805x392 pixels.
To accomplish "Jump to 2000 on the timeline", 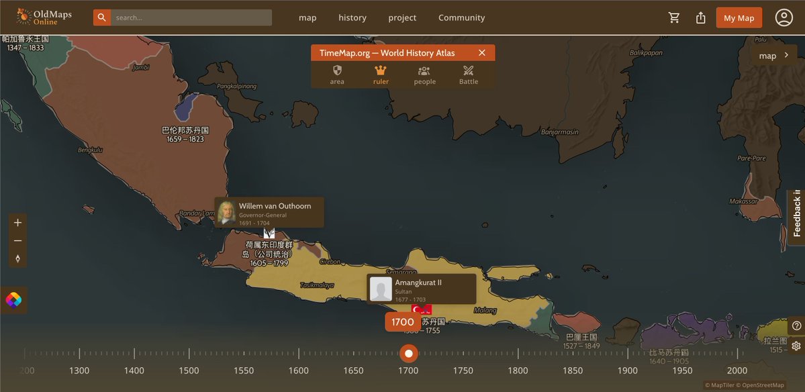I will pyautogui.click(x=737, y=371).
